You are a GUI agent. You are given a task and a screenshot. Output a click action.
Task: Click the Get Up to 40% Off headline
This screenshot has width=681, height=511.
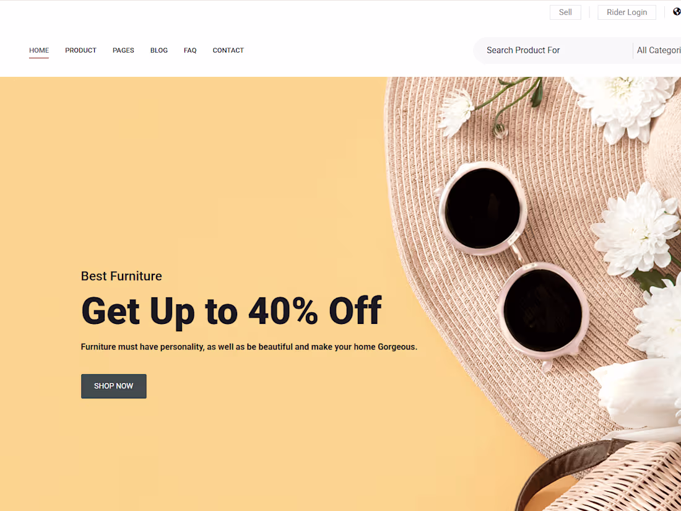click(x=231, y=311)
